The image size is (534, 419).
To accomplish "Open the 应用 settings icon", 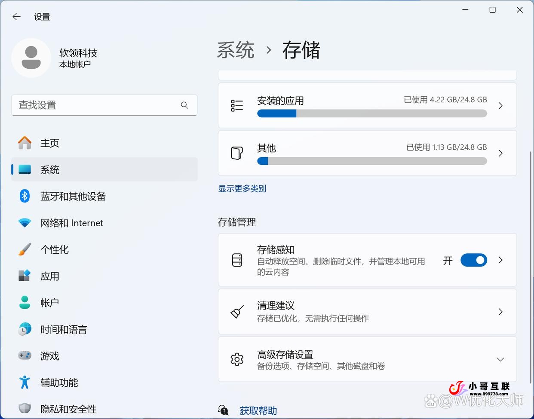I will coord(25,276).
